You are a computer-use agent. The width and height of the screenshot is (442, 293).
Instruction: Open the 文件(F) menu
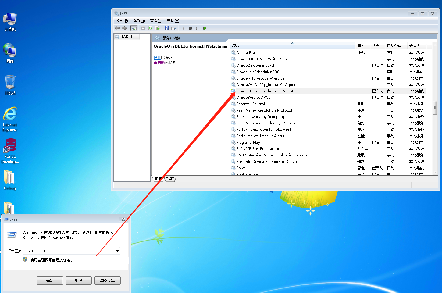[122, 21]
